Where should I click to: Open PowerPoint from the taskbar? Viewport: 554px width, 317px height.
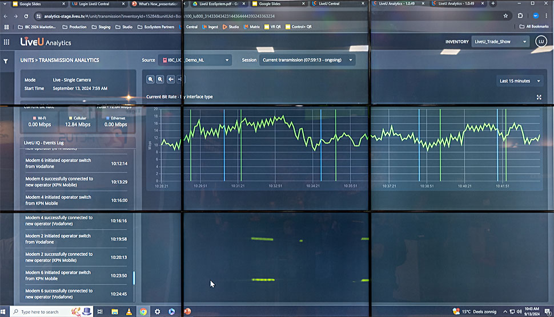click(187, 311)
